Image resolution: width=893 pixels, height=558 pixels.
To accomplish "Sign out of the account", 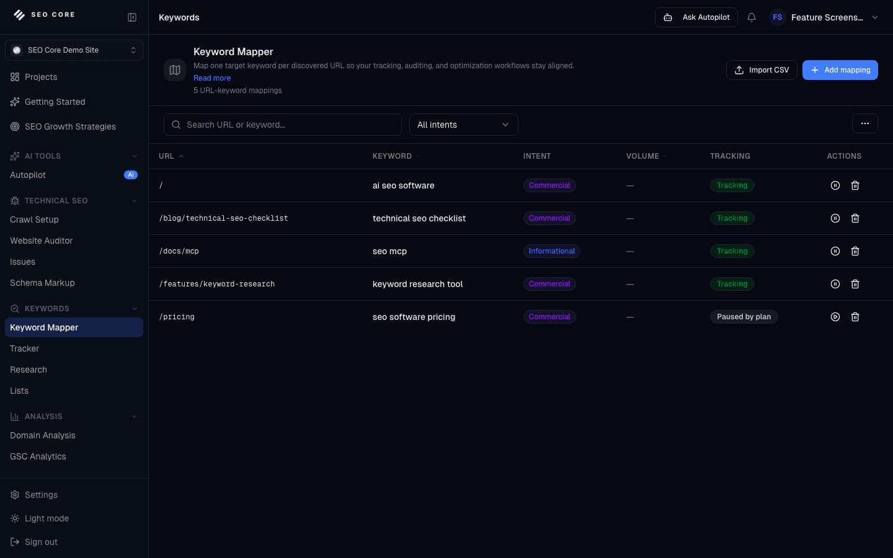I will pyautogui.click(x=74, y=542).
